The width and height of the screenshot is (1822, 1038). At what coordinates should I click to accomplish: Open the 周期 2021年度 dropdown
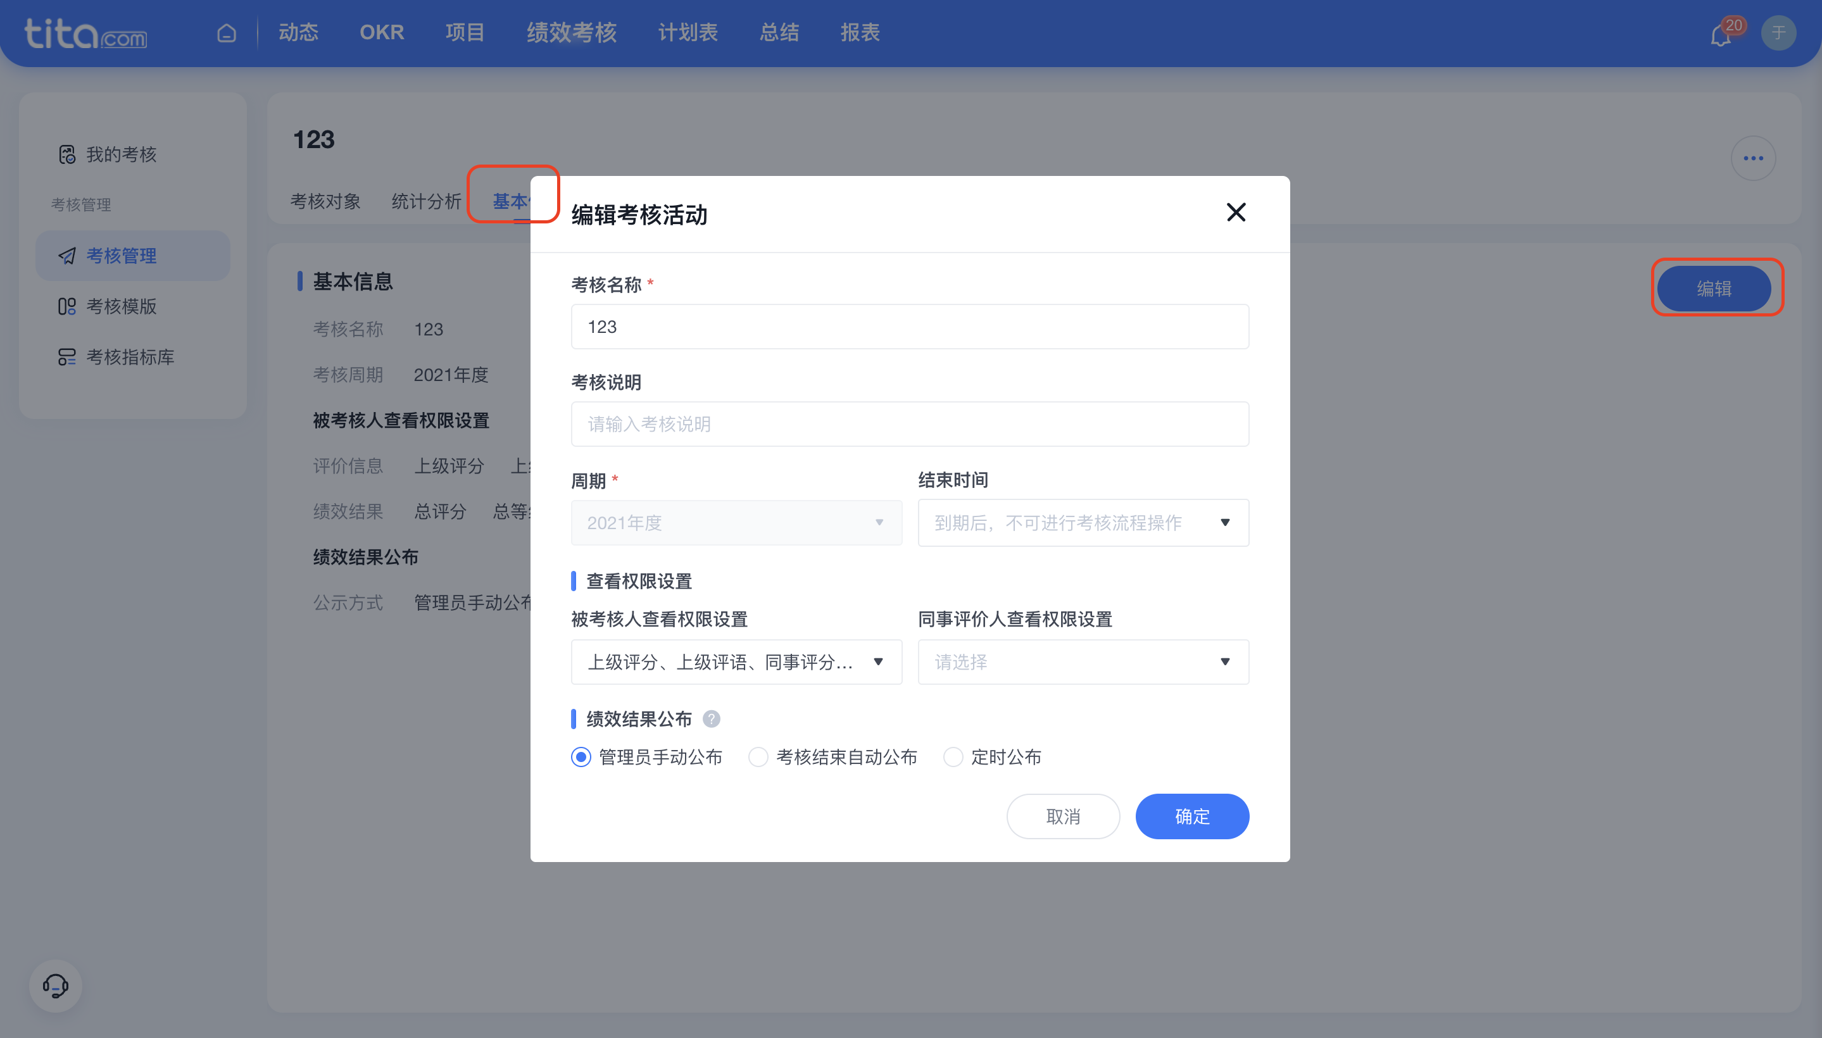[736, 523]
